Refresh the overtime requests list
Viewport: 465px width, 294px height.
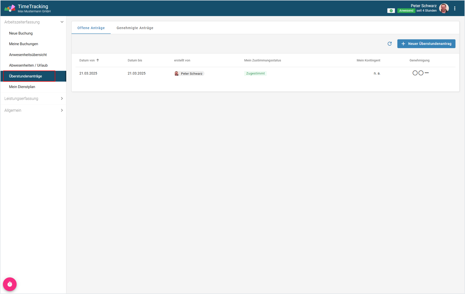(x=390, y=44)
